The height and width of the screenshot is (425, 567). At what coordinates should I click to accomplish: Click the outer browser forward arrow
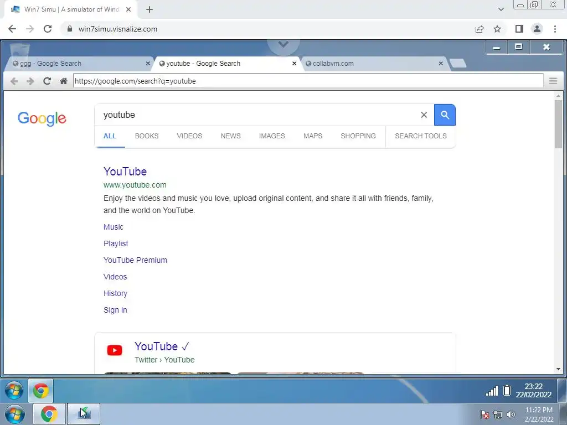point(30,29)
